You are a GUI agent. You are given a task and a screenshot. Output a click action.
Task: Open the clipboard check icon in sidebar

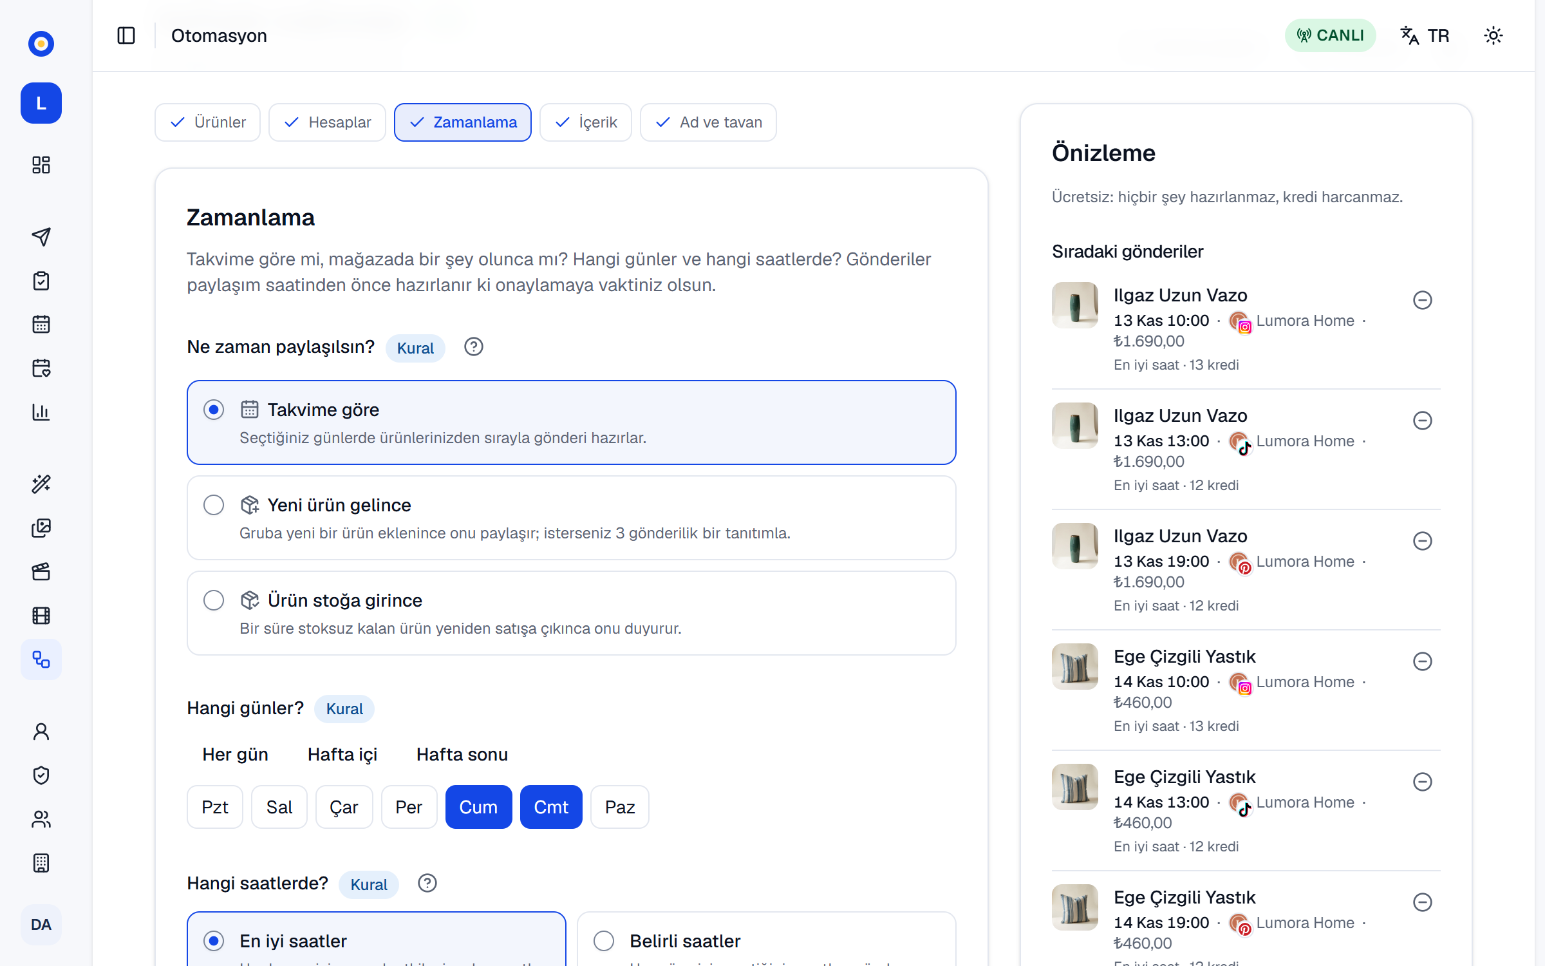[x=41, y=281]
